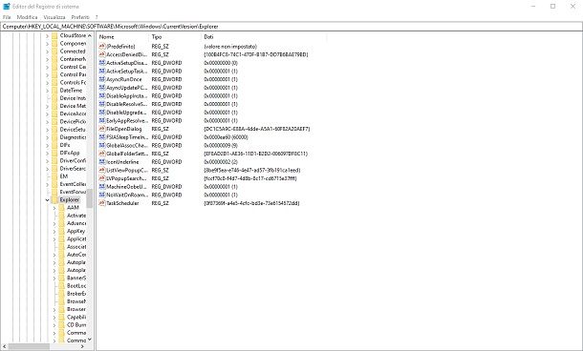Viewport: 583px width, 351px height.
Task: Open the ? help menu
Action: coord(97,17)
